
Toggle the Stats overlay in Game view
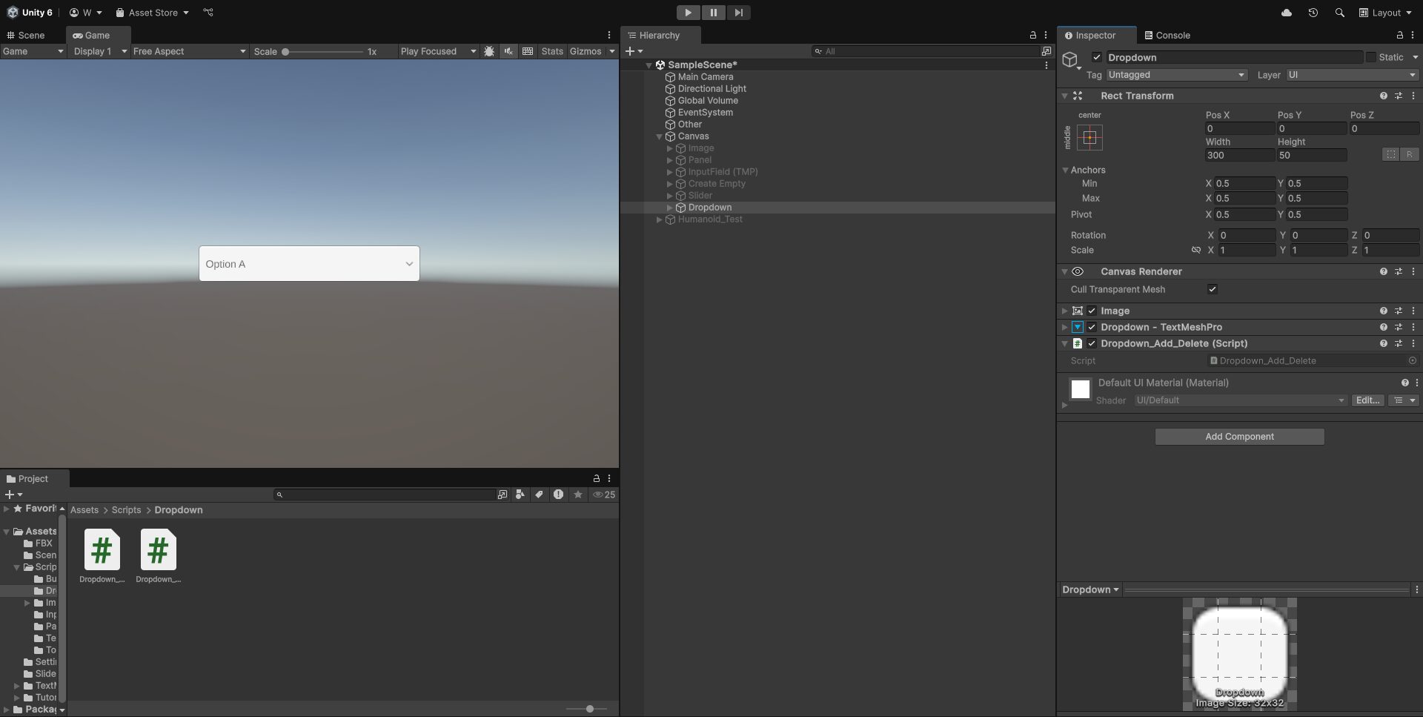[x=551, y=51]
